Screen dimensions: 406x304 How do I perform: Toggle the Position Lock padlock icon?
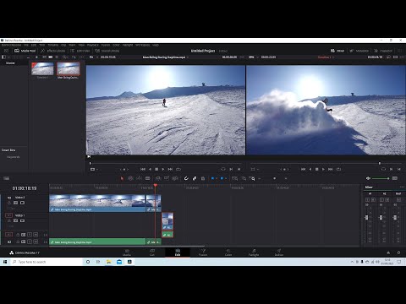pos(203,178)
